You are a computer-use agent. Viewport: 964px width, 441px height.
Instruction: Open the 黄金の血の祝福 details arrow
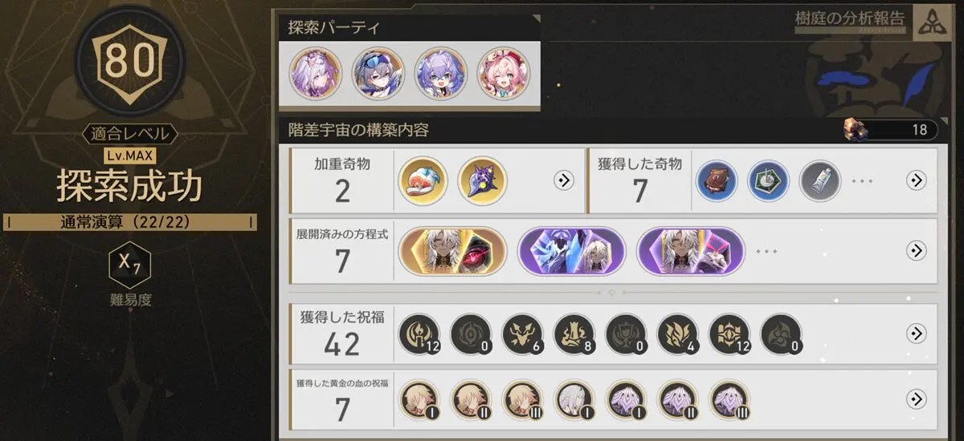pyautogui.click(x=917, y=399)
